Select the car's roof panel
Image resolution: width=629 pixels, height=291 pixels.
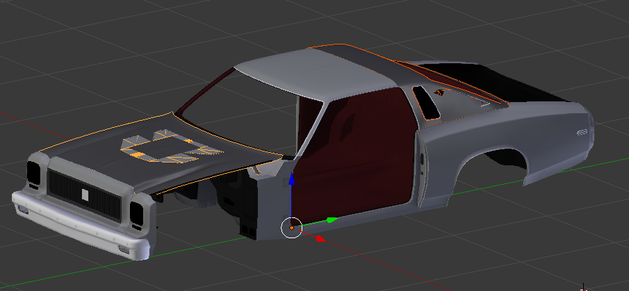(317, 74)
